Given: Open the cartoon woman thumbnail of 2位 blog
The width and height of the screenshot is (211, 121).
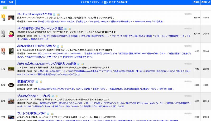Looking at the screenshot, I should 11,34.
